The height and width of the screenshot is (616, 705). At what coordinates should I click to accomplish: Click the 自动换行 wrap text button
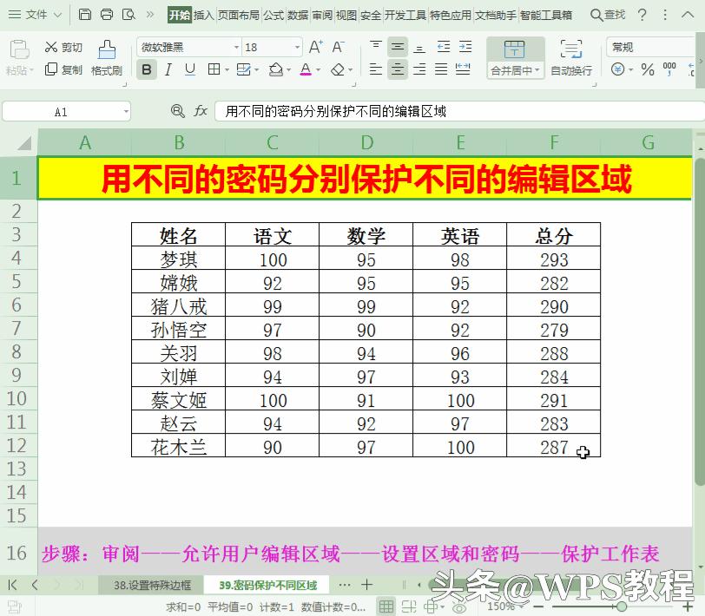tap(571, 58)
